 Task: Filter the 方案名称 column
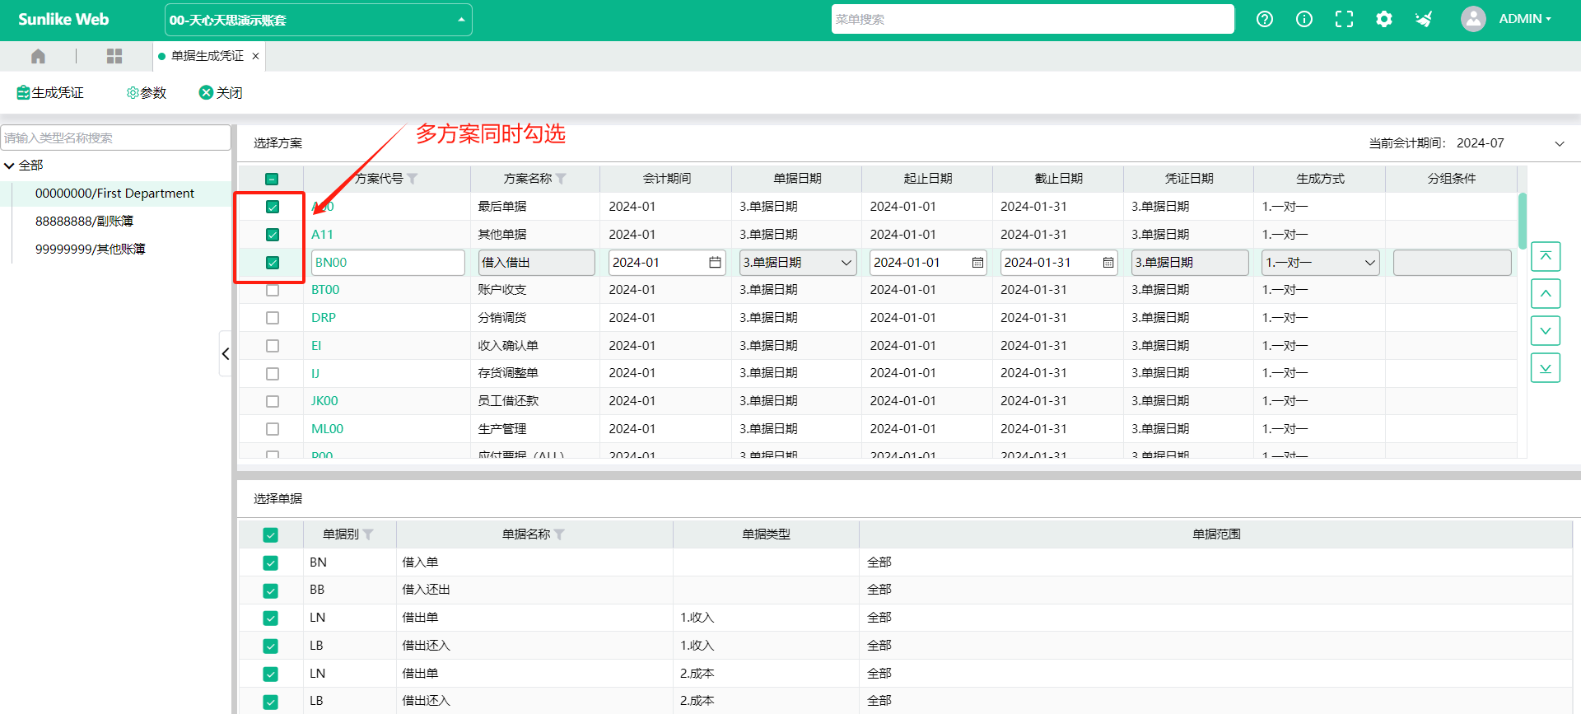tap(561, 179)
